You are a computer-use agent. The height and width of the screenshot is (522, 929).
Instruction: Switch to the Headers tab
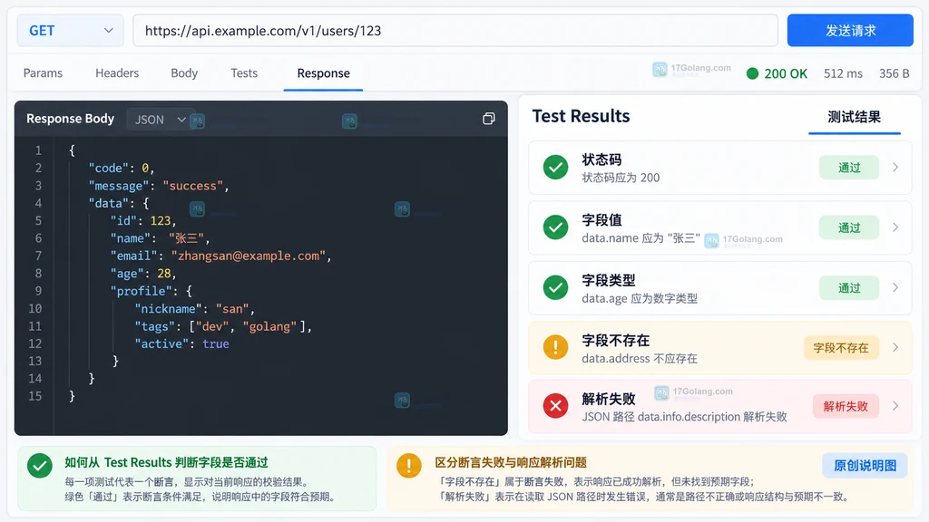117,72
